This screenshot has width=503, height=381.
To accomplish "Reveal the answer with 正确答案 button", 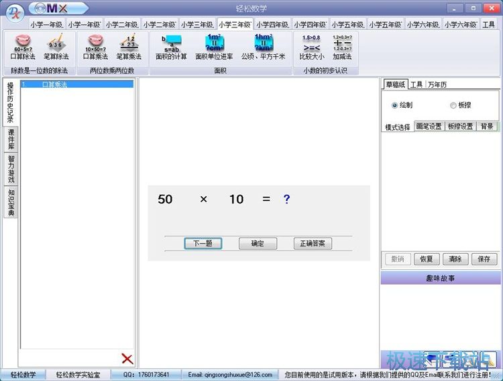I will click(x=313, y=243).
